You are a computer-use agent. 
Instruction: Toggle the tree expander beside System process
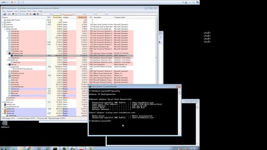pos(3,22)
